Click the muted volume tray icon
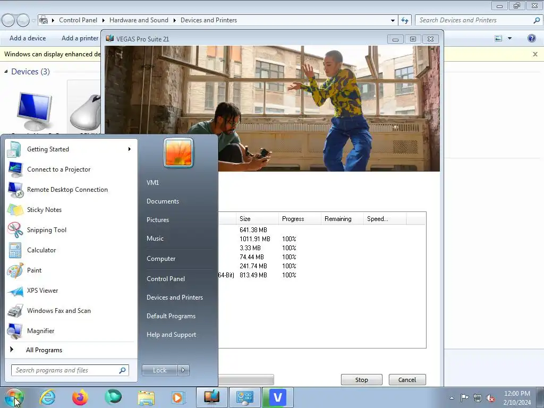 [490, 398]
